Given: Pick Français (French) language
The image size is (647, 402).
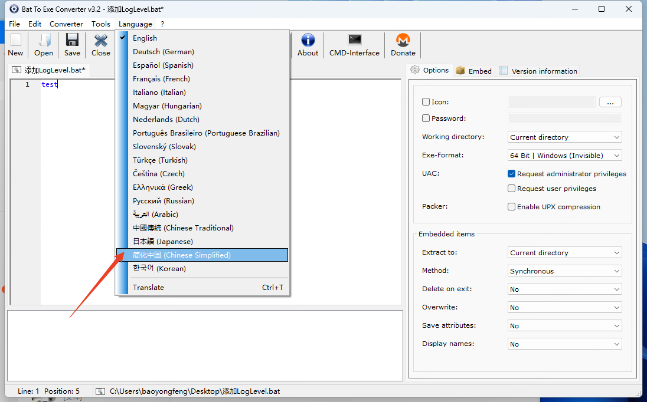Looking at the screenshot, I should [x=202, y=78].
